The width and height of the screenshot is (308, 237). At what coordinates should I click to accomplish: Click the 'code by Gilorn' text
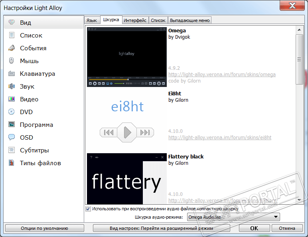(x=184, y=81)
